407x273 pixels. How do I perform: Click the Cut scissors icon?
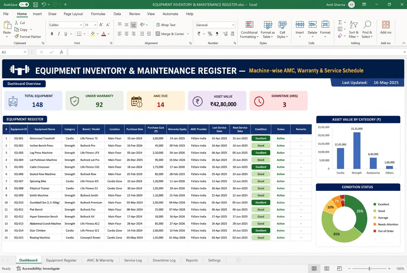pyautogui.click(x=17, y=23)
